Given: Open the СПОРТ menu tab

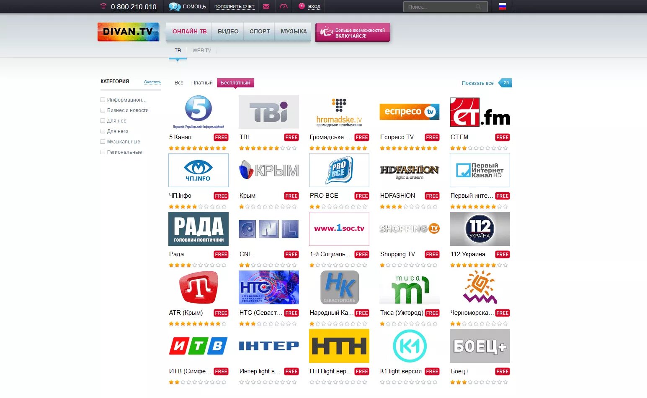Looking at the screenshot, I should pyautogui.click(x=260, y=31).
